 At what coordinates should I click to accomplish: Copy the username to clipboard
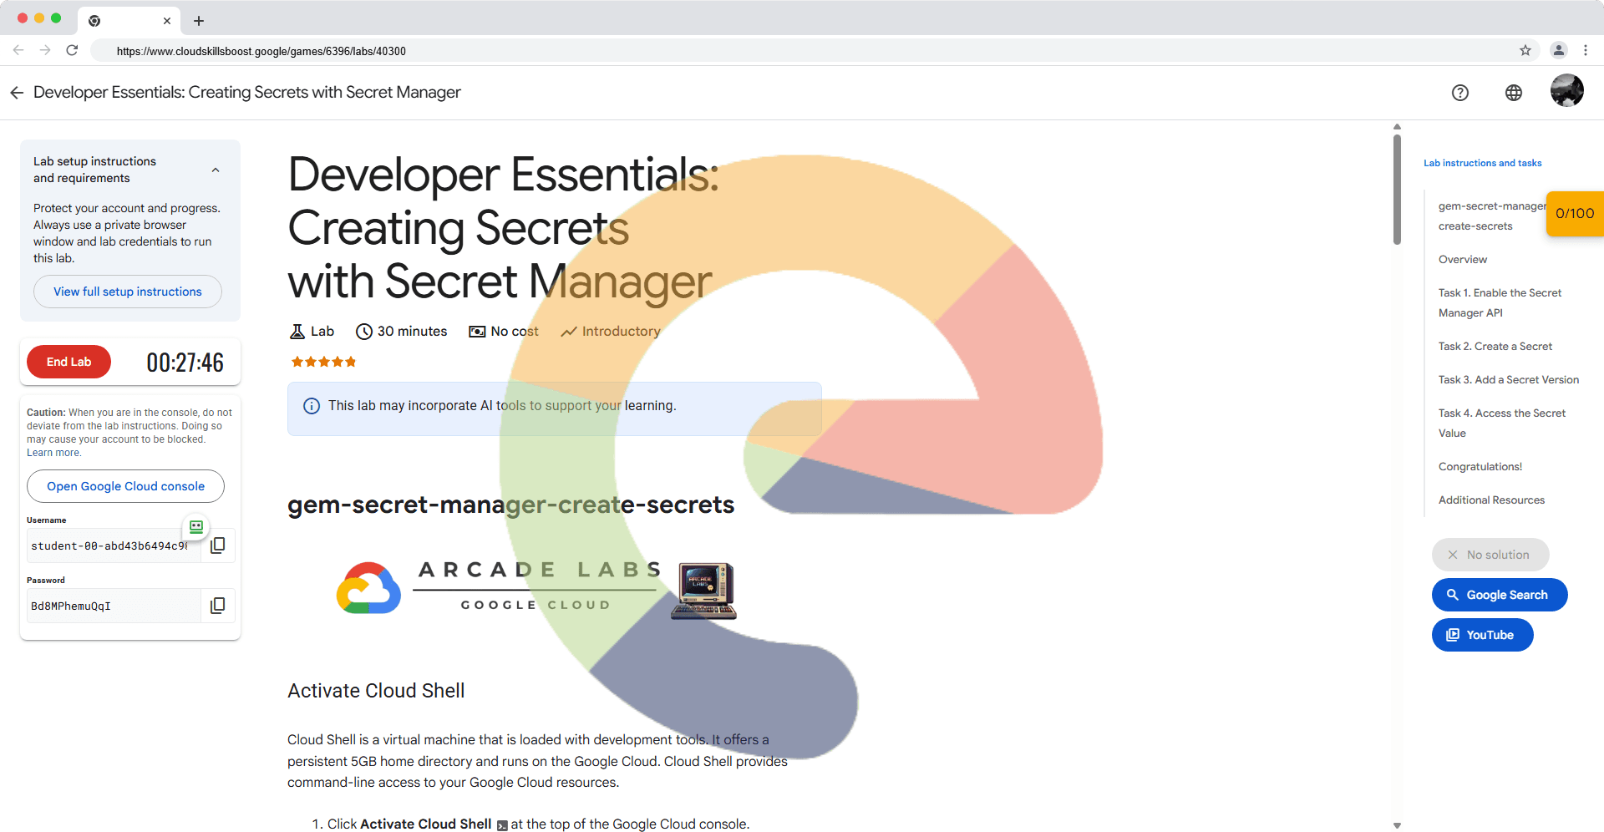point(217,545)
